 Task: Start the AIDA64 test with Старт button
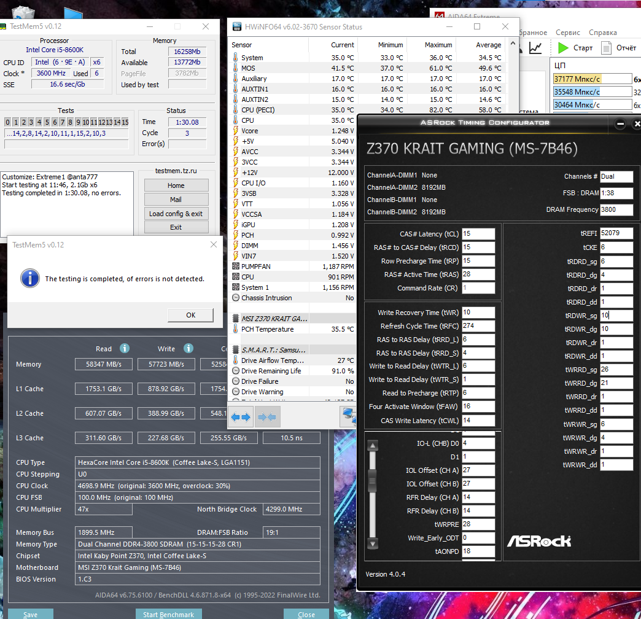[x=575, y=48]
